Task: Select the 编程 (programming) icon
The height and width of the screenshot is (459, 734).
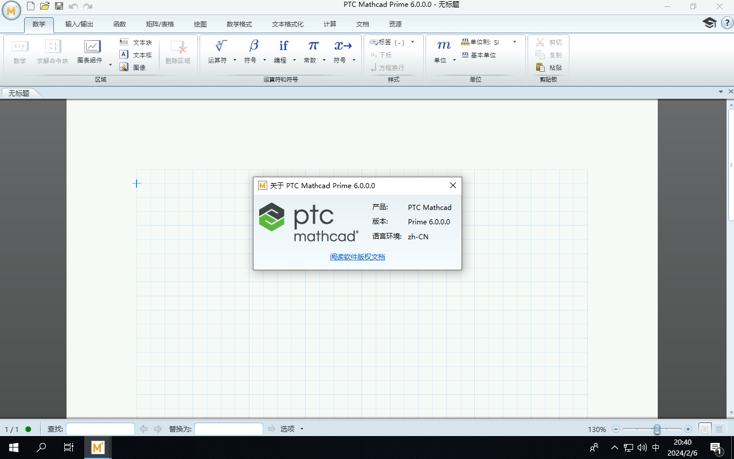Action: pyautogui.click(x=283, y=46)
